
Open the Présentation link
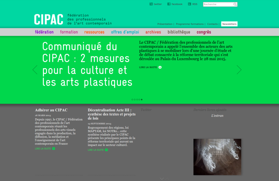pyautogui.click(x=165, y=24)
